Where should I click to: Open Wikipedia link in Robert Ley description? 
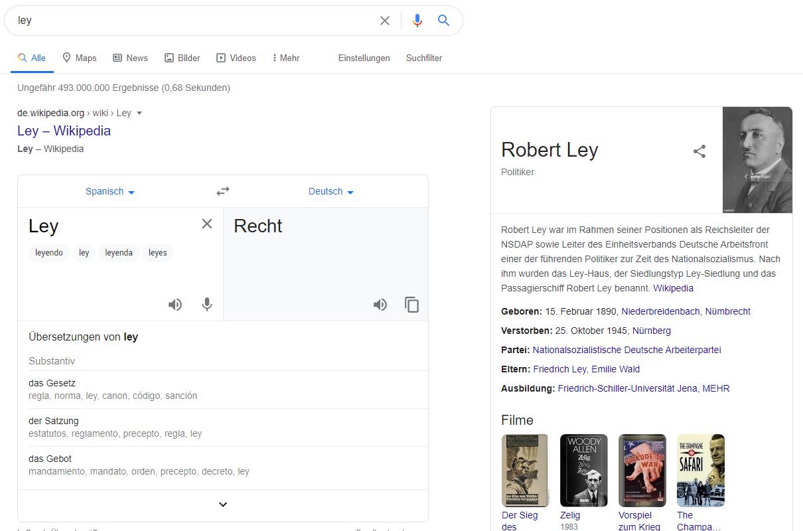(674, 288)
